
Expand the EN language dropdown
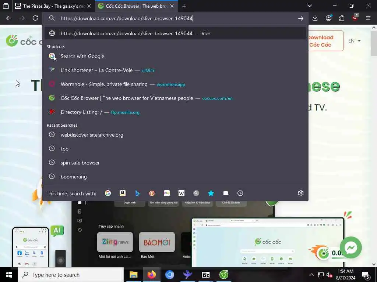pyautogui.click(x=355, y=41)
